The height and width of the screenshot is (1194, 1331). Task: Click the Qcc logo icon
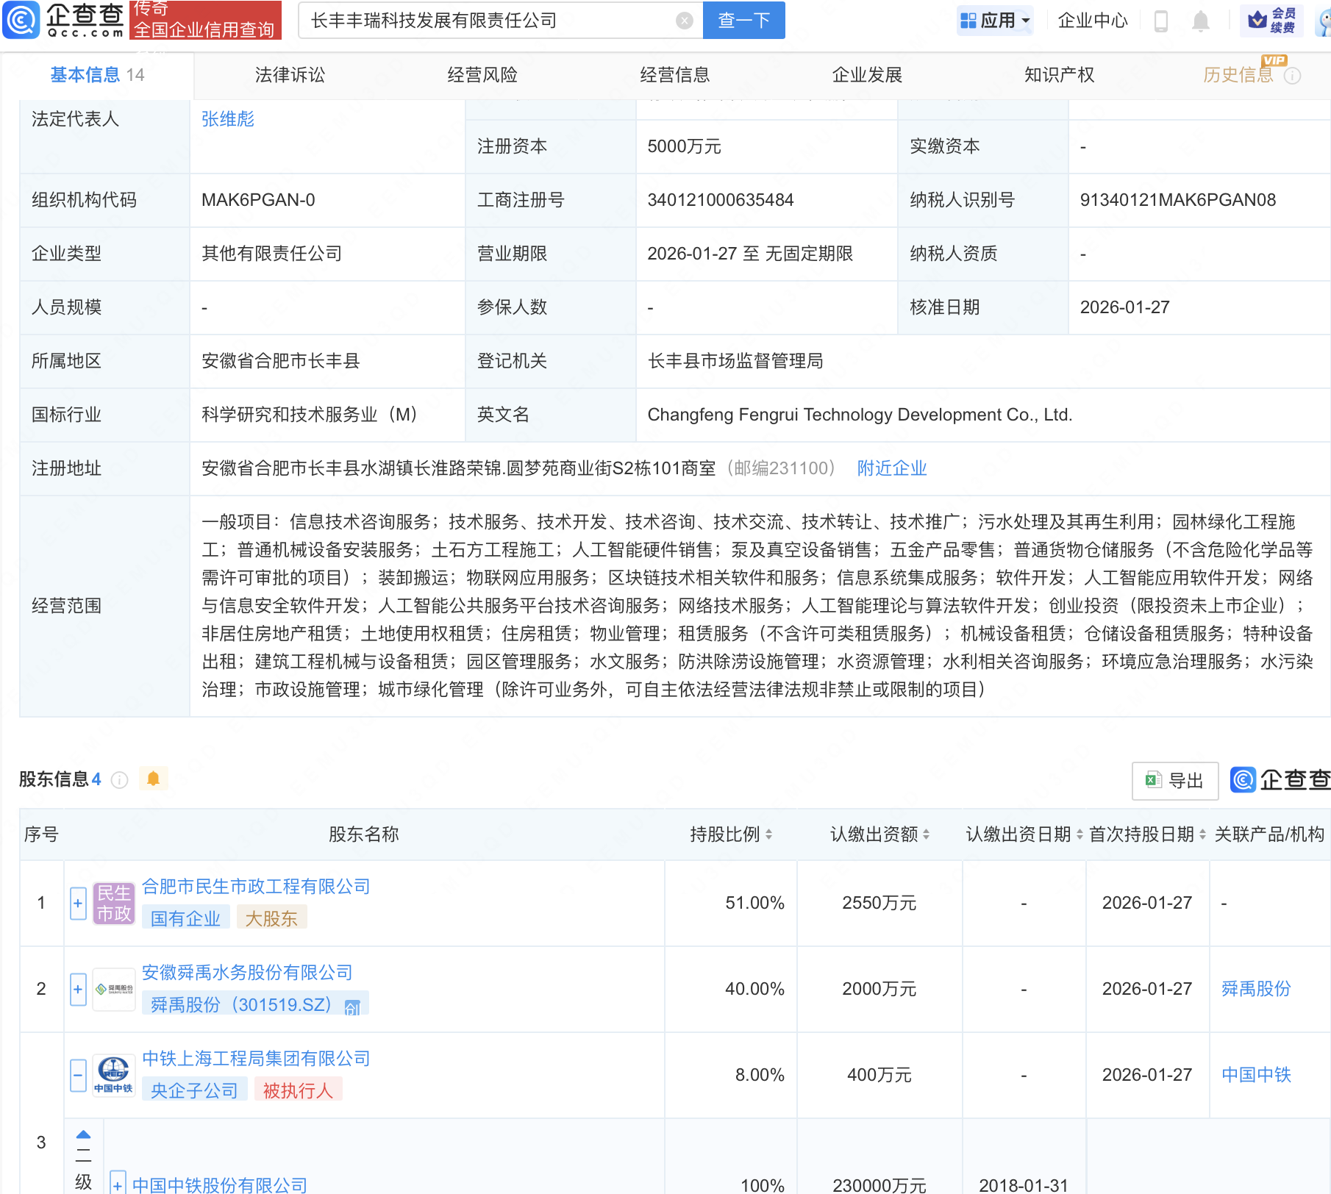[21, 20]
